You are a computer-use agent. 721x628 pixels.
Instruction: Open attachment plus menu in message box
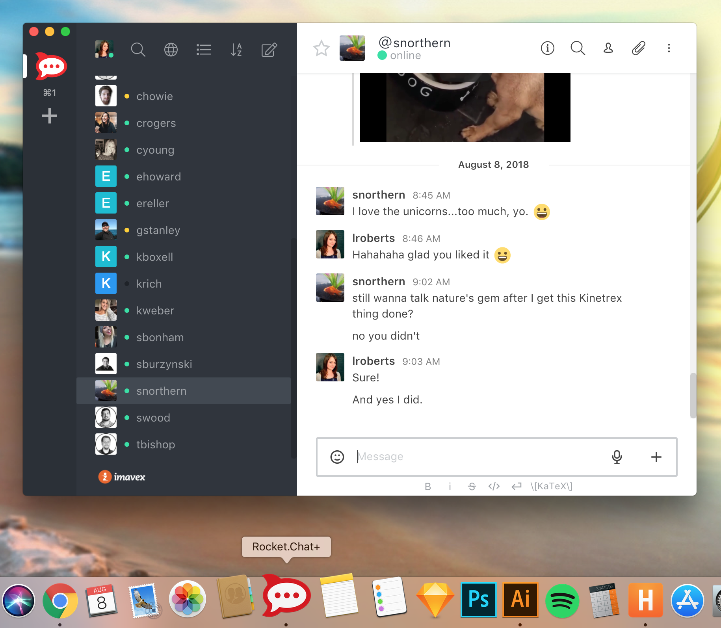point(656,457)
